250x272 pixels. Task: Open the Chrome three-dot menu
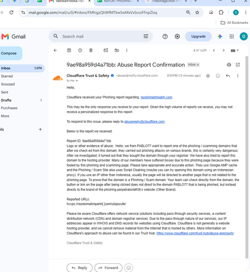pos(246,13)
